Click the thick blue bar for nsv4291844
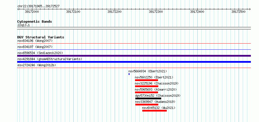 134,62
